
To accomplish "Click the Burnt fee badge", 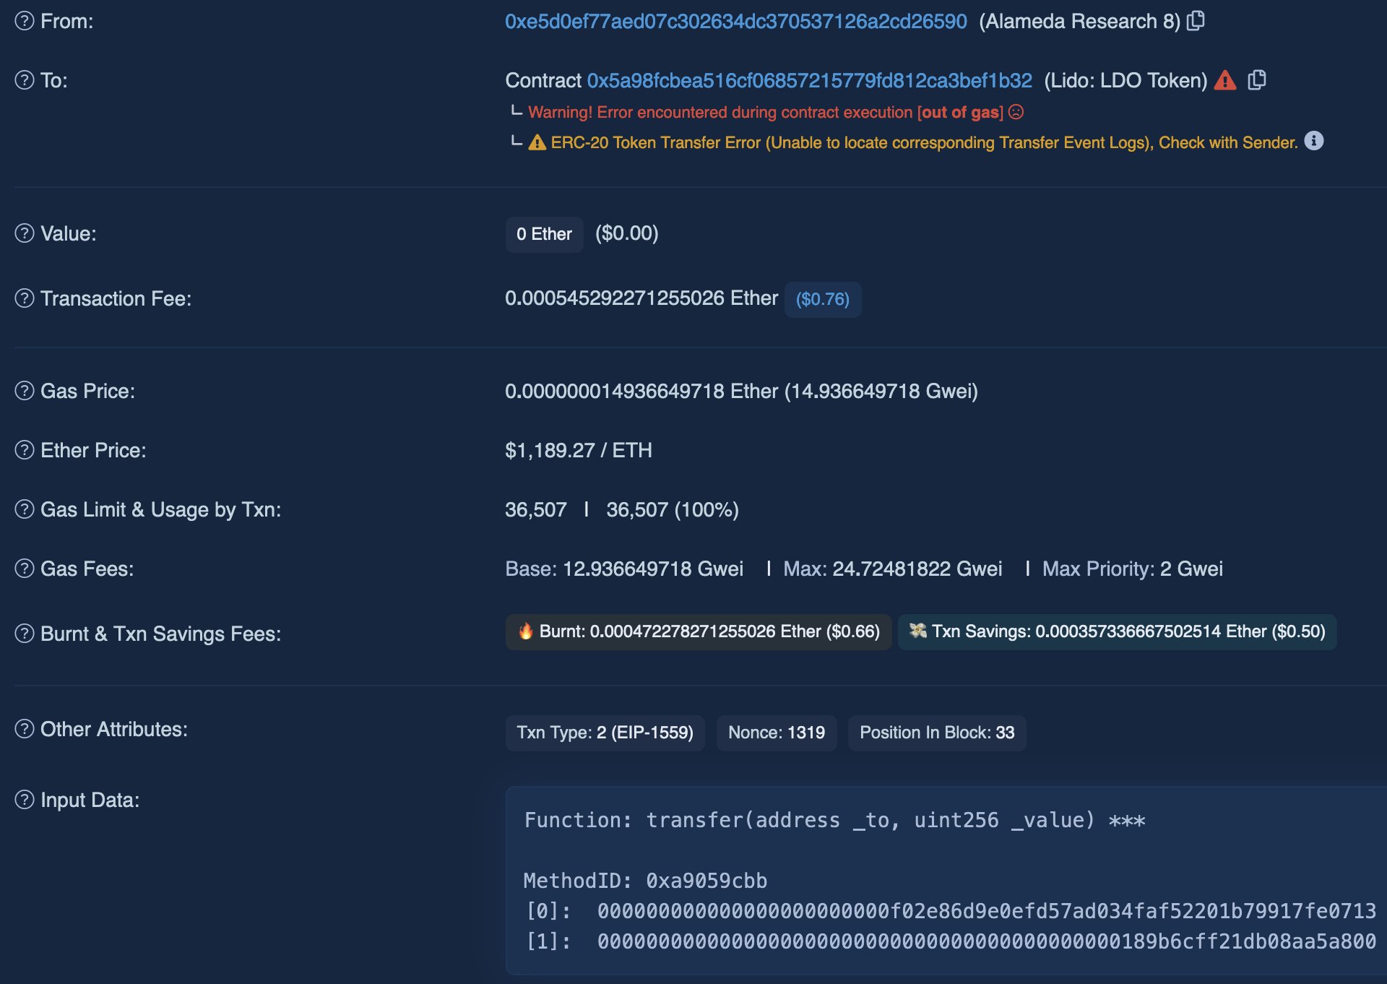I will (698, 631).
